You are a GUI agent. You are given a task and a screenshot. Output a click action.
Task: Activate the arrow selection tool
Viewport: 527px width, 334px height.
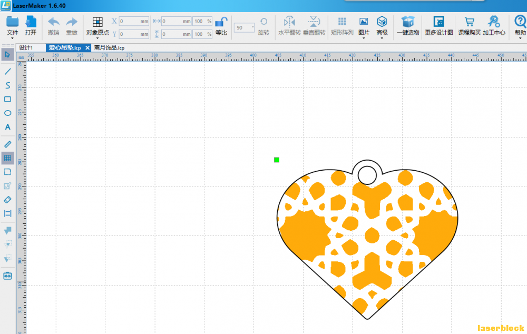pos(7,56)
